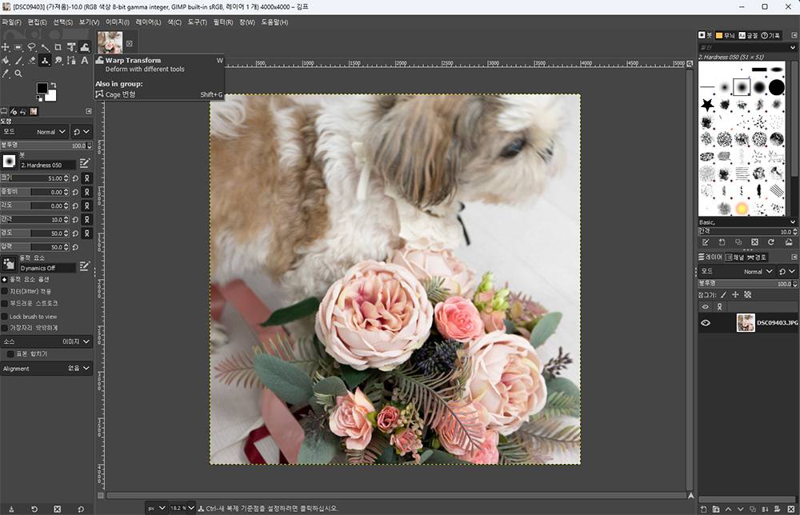800x515 pixels.
Task: Switch to the 채널 channels tab
Action: (x=735, y=257)
